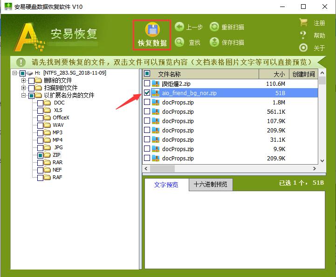The width and height of the screenshot is (336, 277).
Task: Check the 1.8M docProps.zip checkbox
Action: pyautogui.click(x=147, y=102)
